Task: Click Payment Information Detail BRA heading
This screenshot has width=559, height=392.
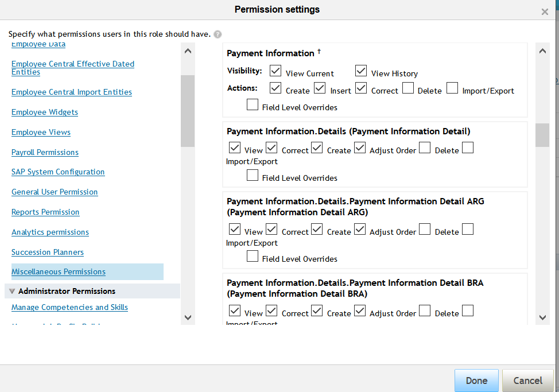Action: (x=355, y=288)
